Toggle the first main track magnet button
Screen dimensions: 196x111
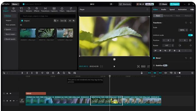(149, 73)
